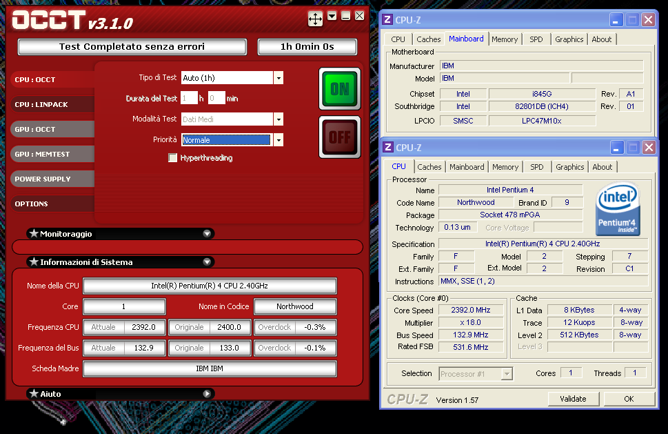Click the x 18.0 Multiplier value
Viewport: 668px width, 434px height.
click(x=471, y=322)
